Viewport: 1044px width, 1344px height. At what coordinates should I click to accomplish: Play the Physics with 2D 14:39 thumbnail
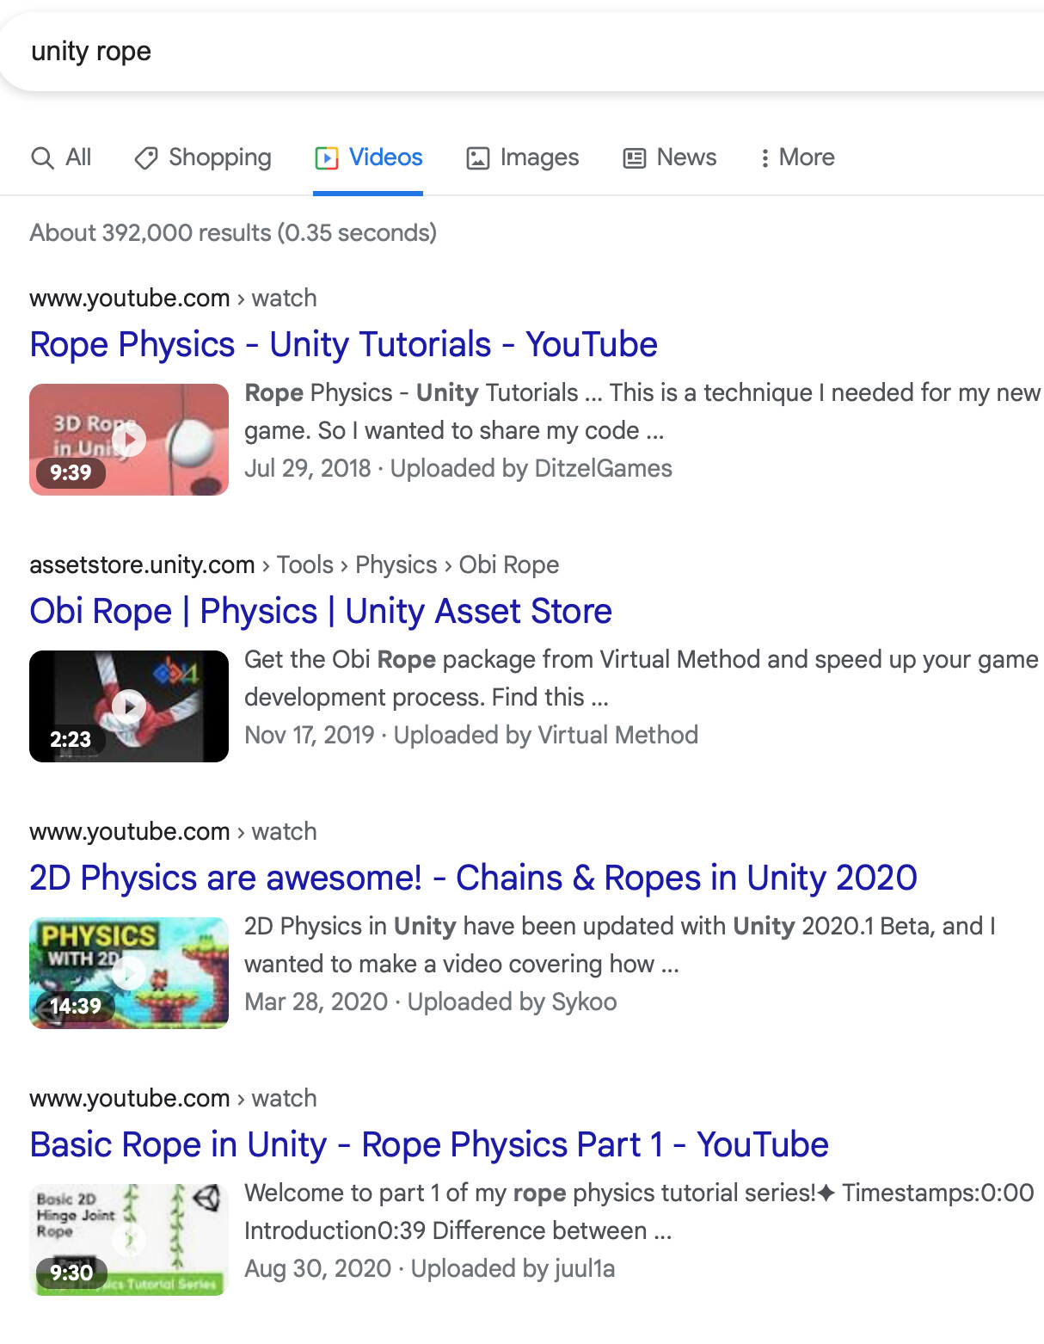(x=129, y=973)
